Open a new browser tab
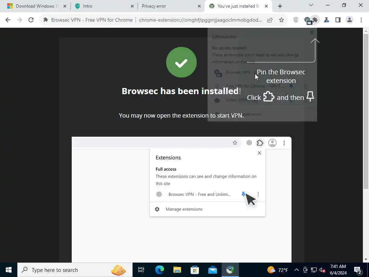Viewport: 369px width, 277px height. [280, 6]
